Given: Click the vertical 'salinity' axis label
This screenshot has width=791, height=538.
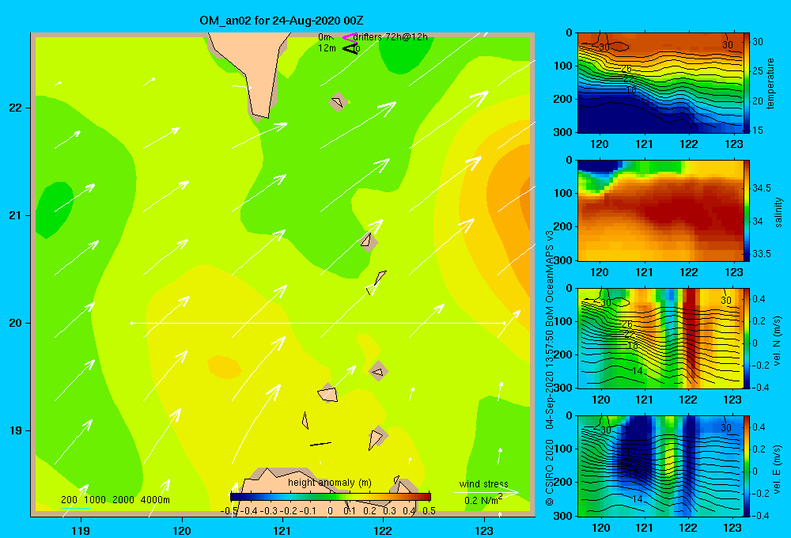Looking at the screenshot, I should tap(778, 212).
